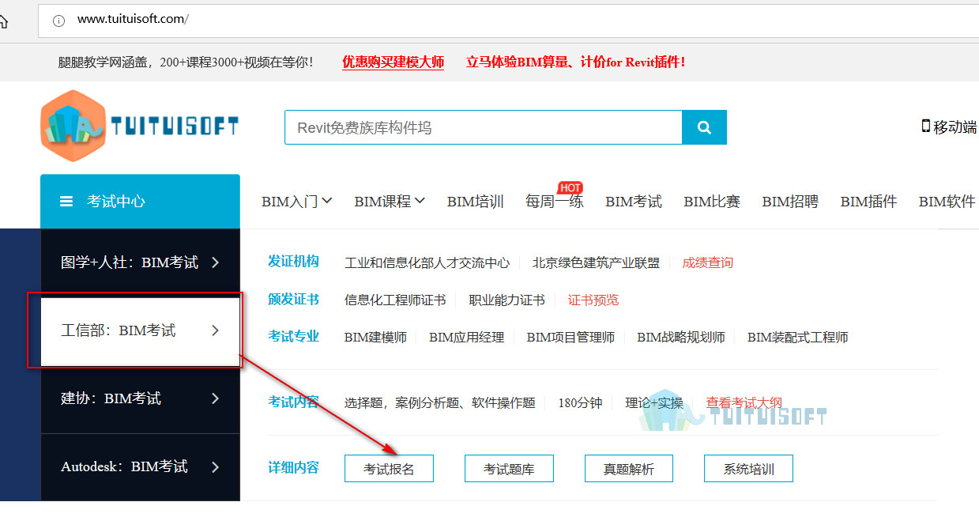Viewport: 979px width, 521px height.
Task: Select Autodesk:BIM考试 sidebar entry
Action: coord(140,466)
